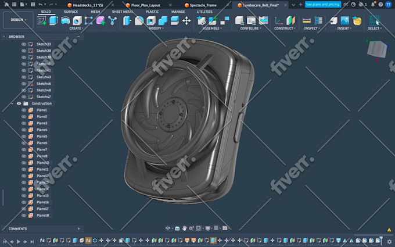Click the yellow warning triangle indicator
The width and height of the screenshot is (395, 247).
[389, 230]
